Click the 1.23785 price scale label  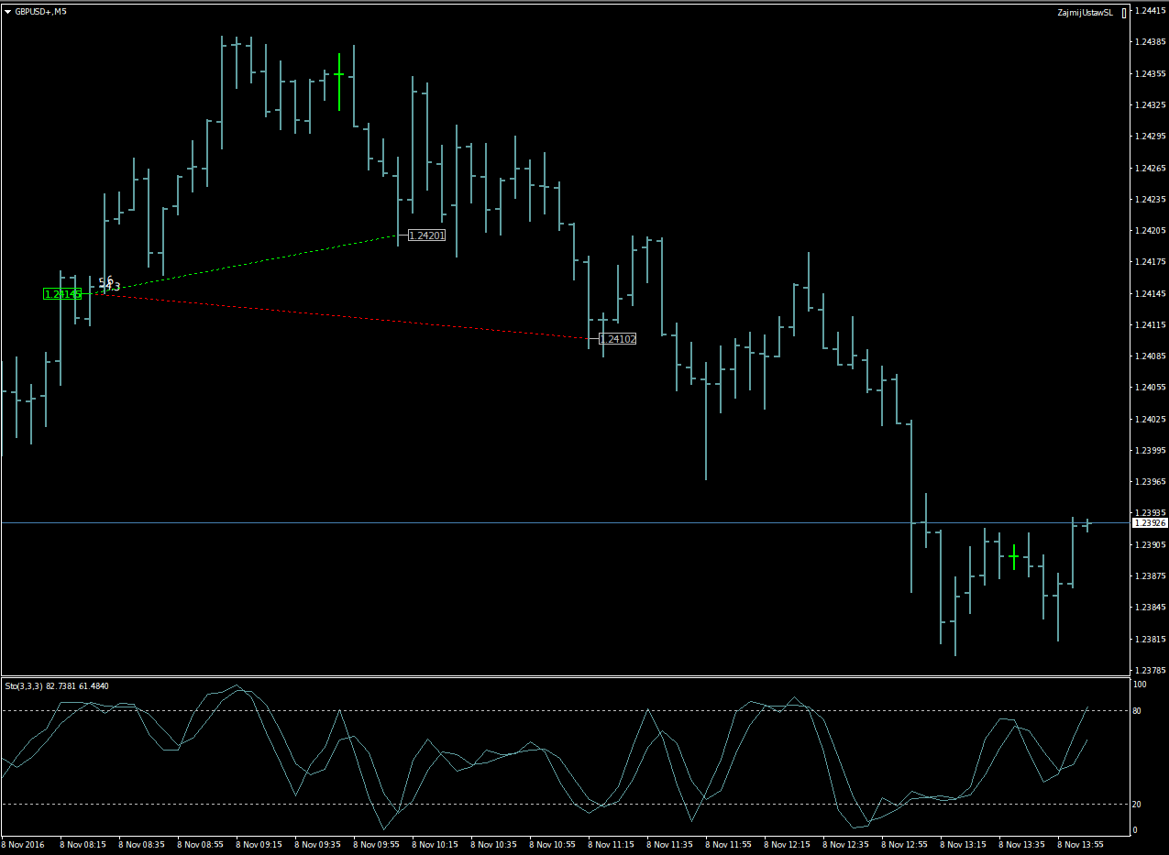coord(1150,670)
